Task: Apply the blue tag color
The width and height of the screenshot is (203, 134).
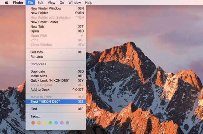Action: [56, 123]
